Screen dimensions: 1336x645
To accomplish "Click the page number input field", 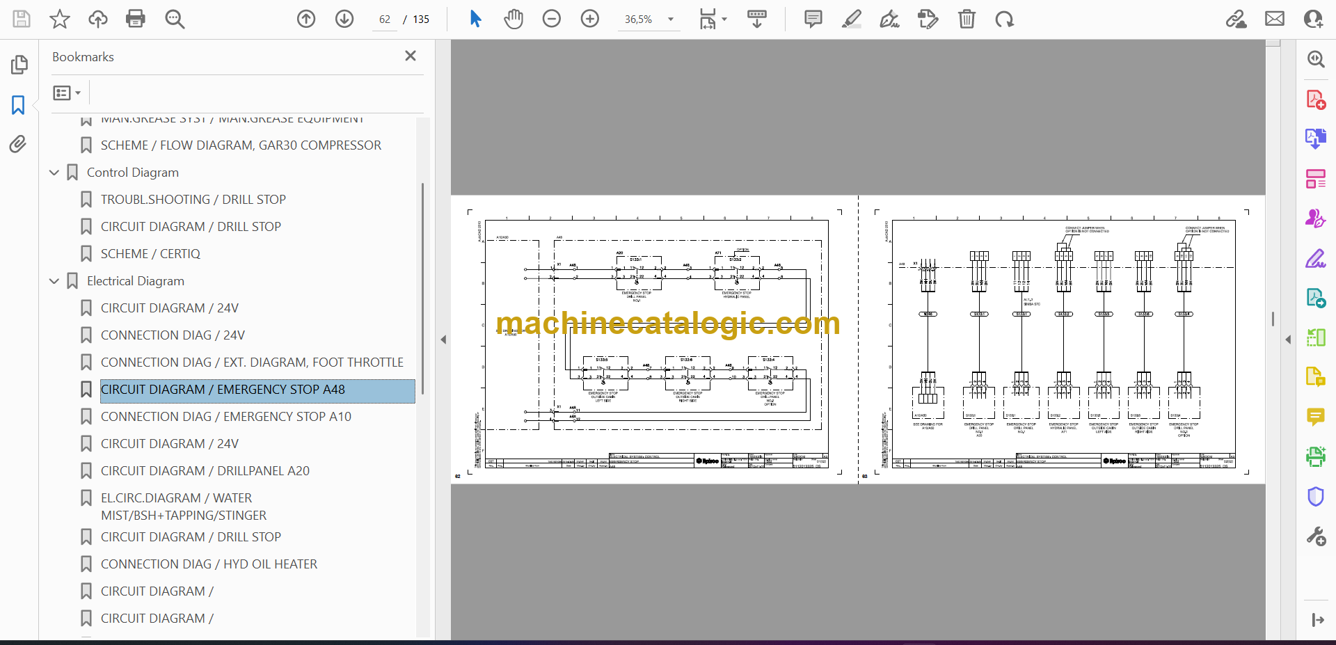I will [x=385, y=19].
